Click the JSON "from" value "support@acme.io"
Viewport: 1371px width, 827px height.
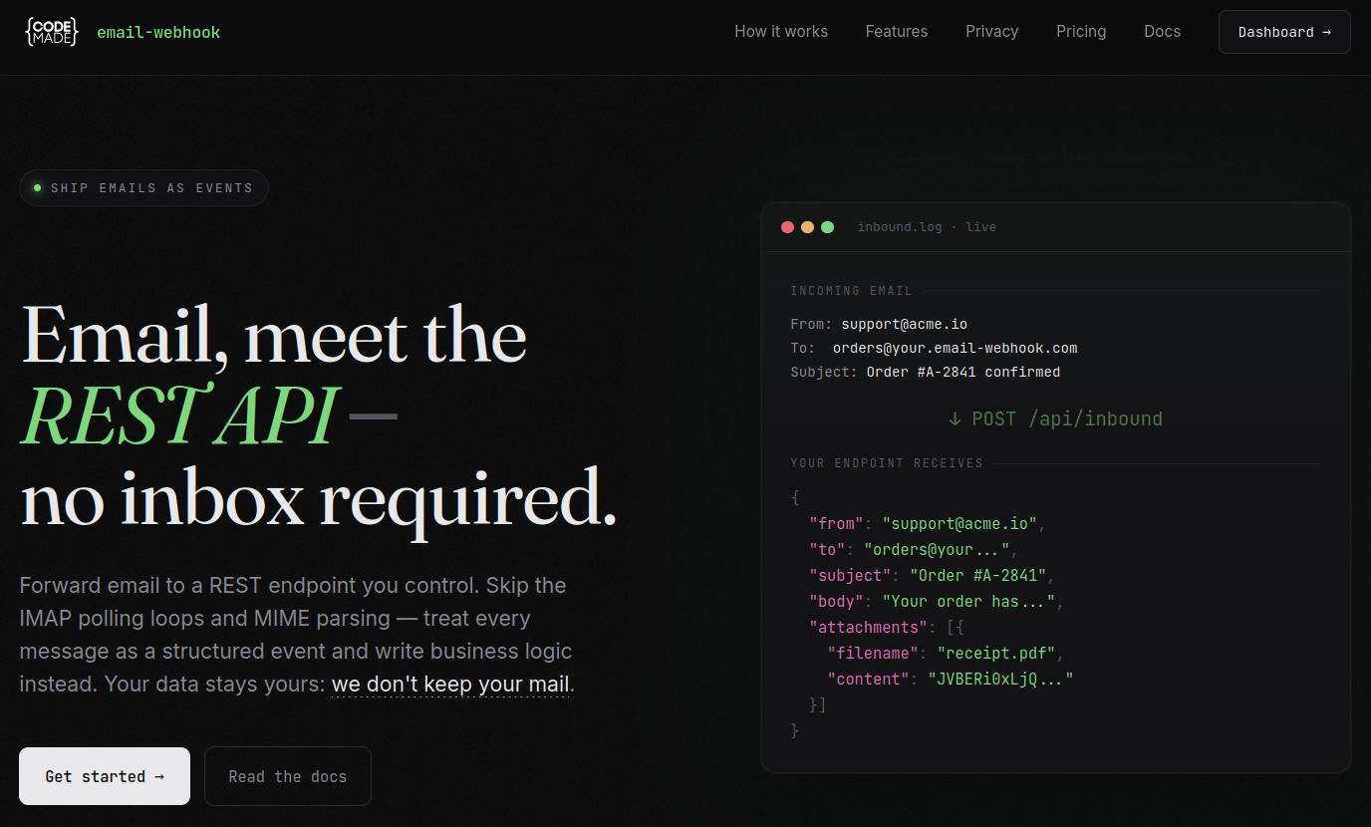[960, 523]
